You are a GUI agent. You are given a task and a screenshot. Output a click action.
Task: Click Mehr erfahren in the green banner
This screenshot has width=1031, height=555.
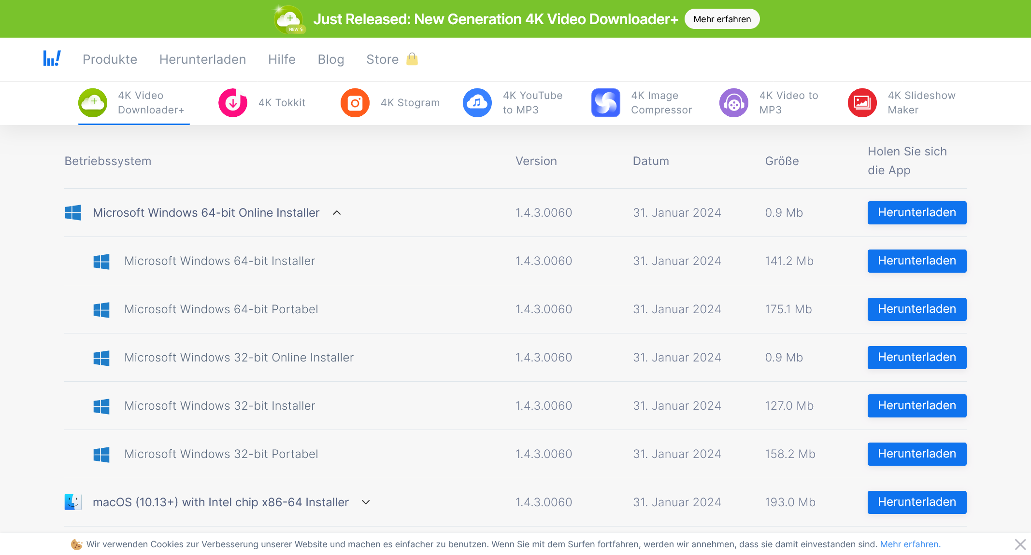pos(722,19)
